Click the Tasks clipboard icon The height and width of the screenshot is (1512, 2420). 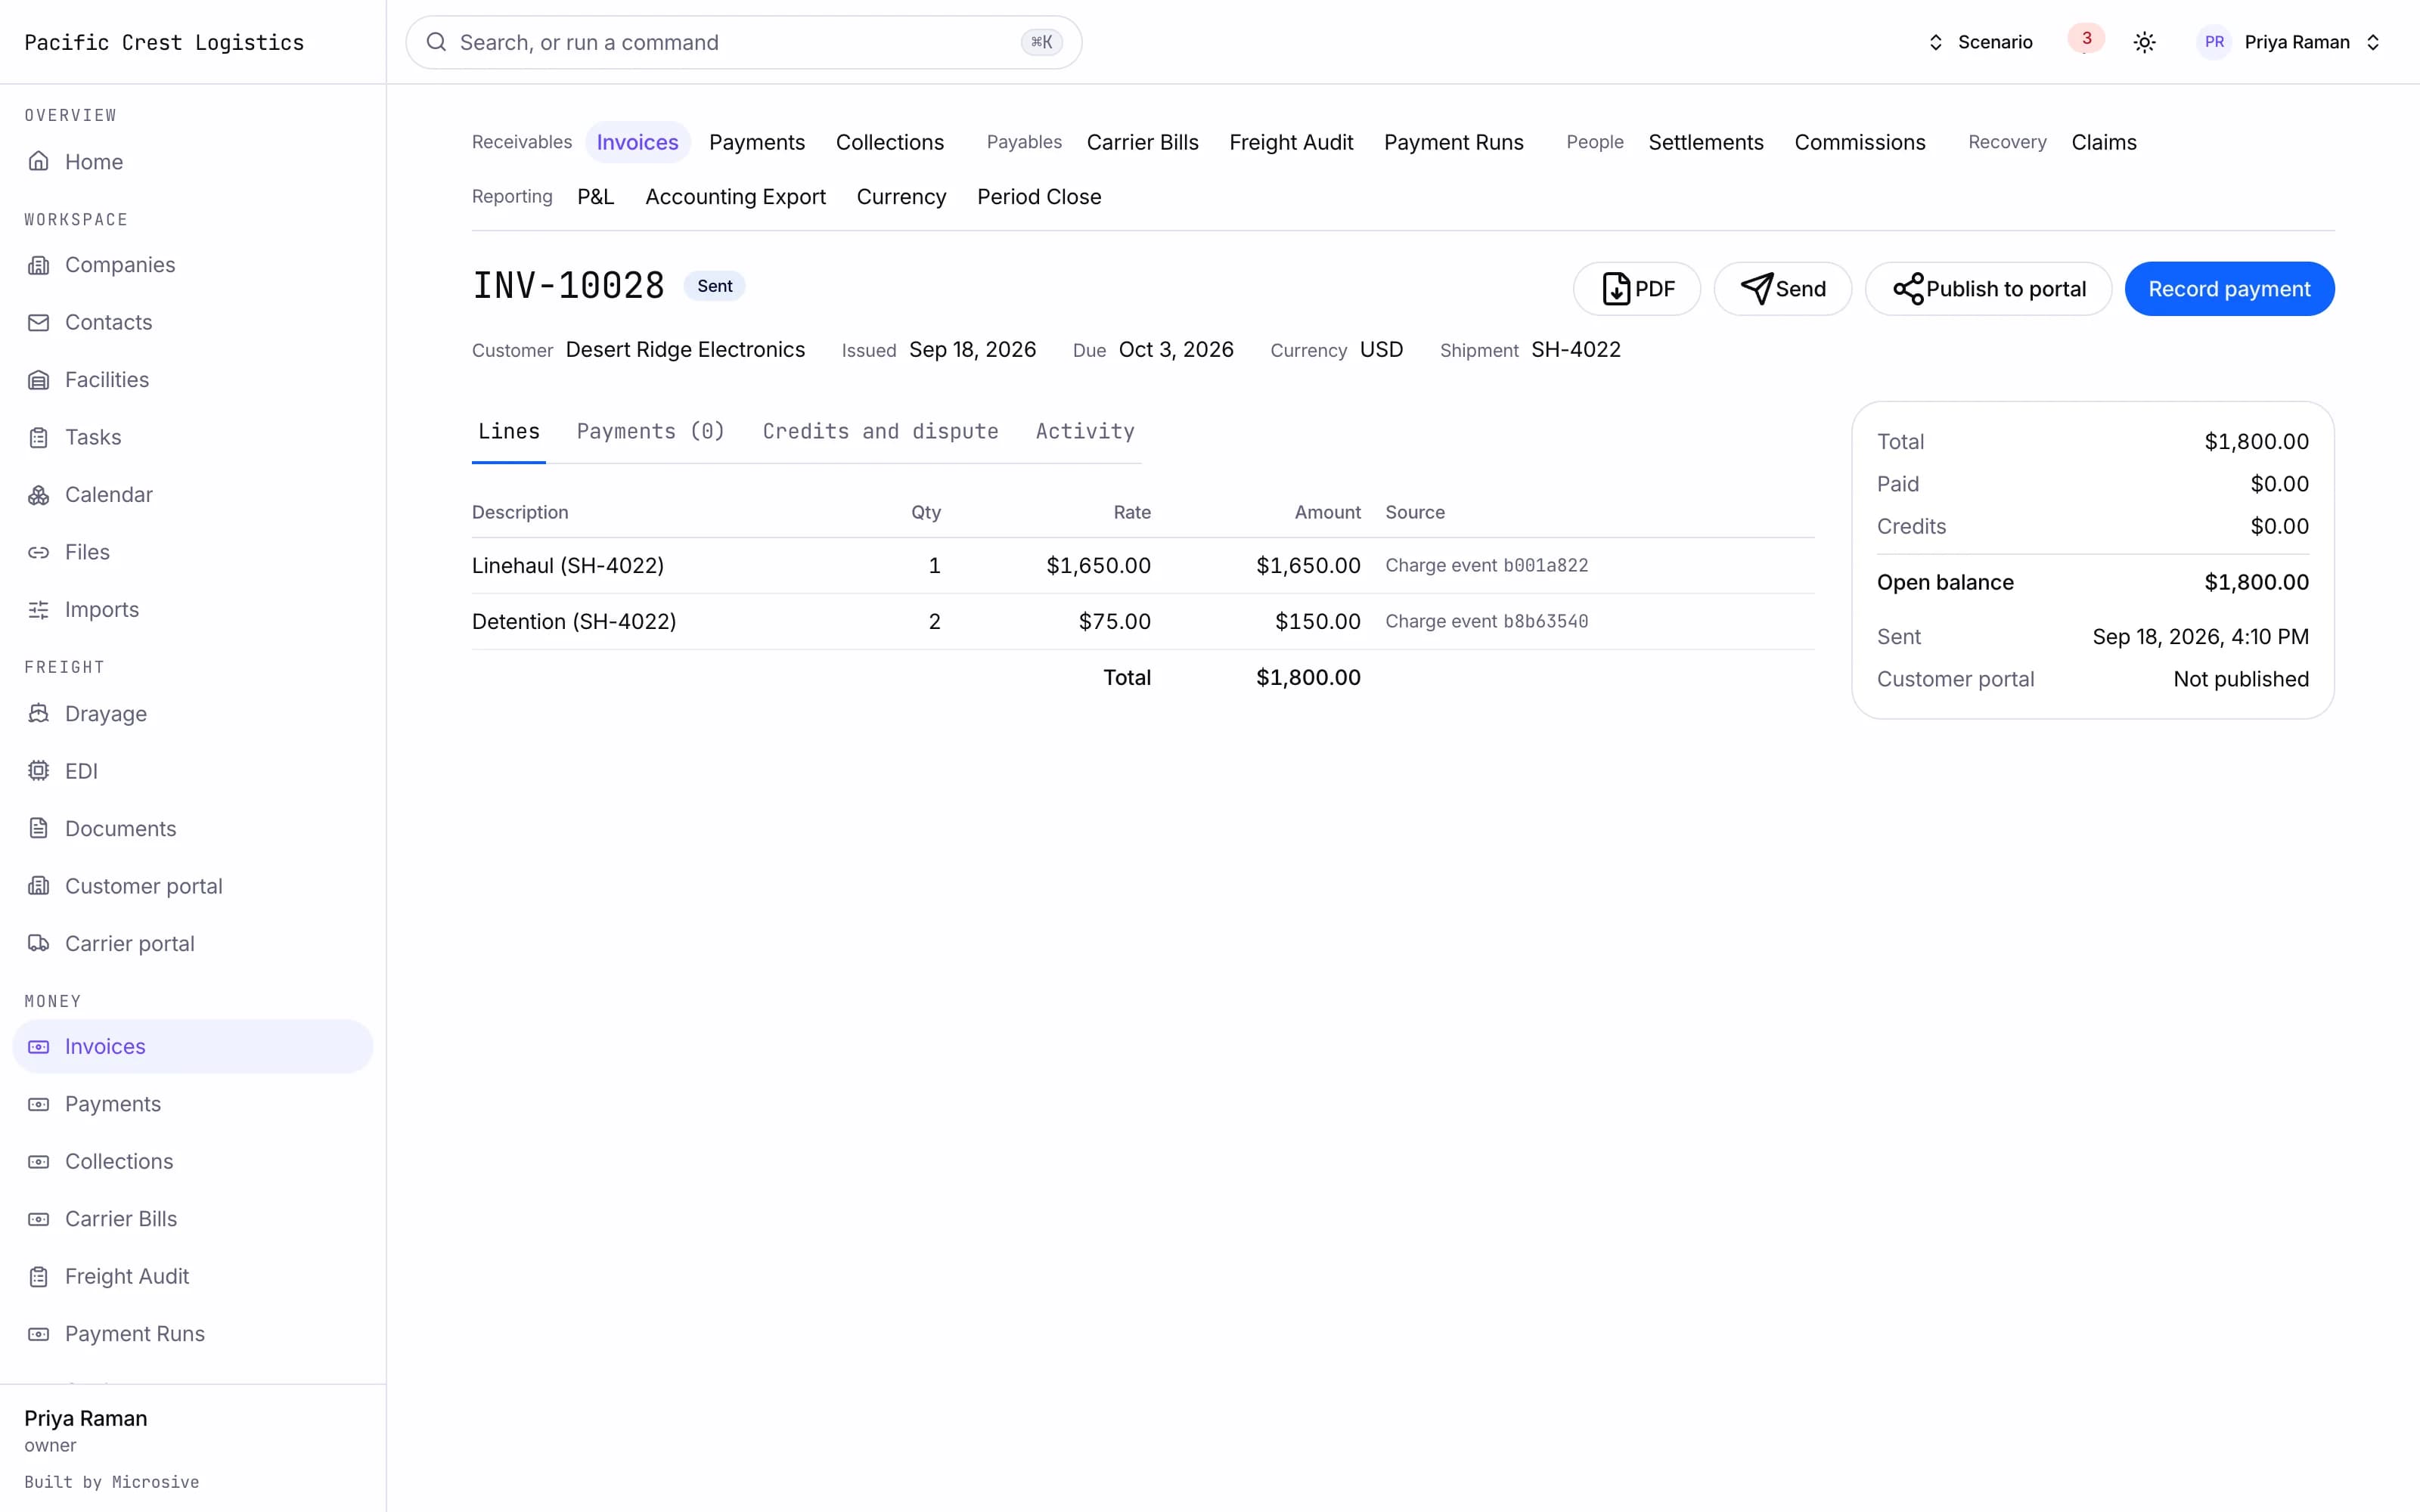[x=38, y=437]
